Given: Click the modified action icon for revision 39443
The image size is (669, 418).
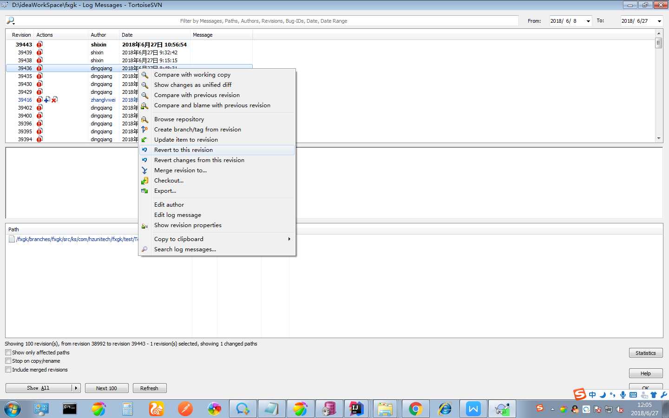Looking at the screenshot, I should pyautogui.click(x=39, y=45).
